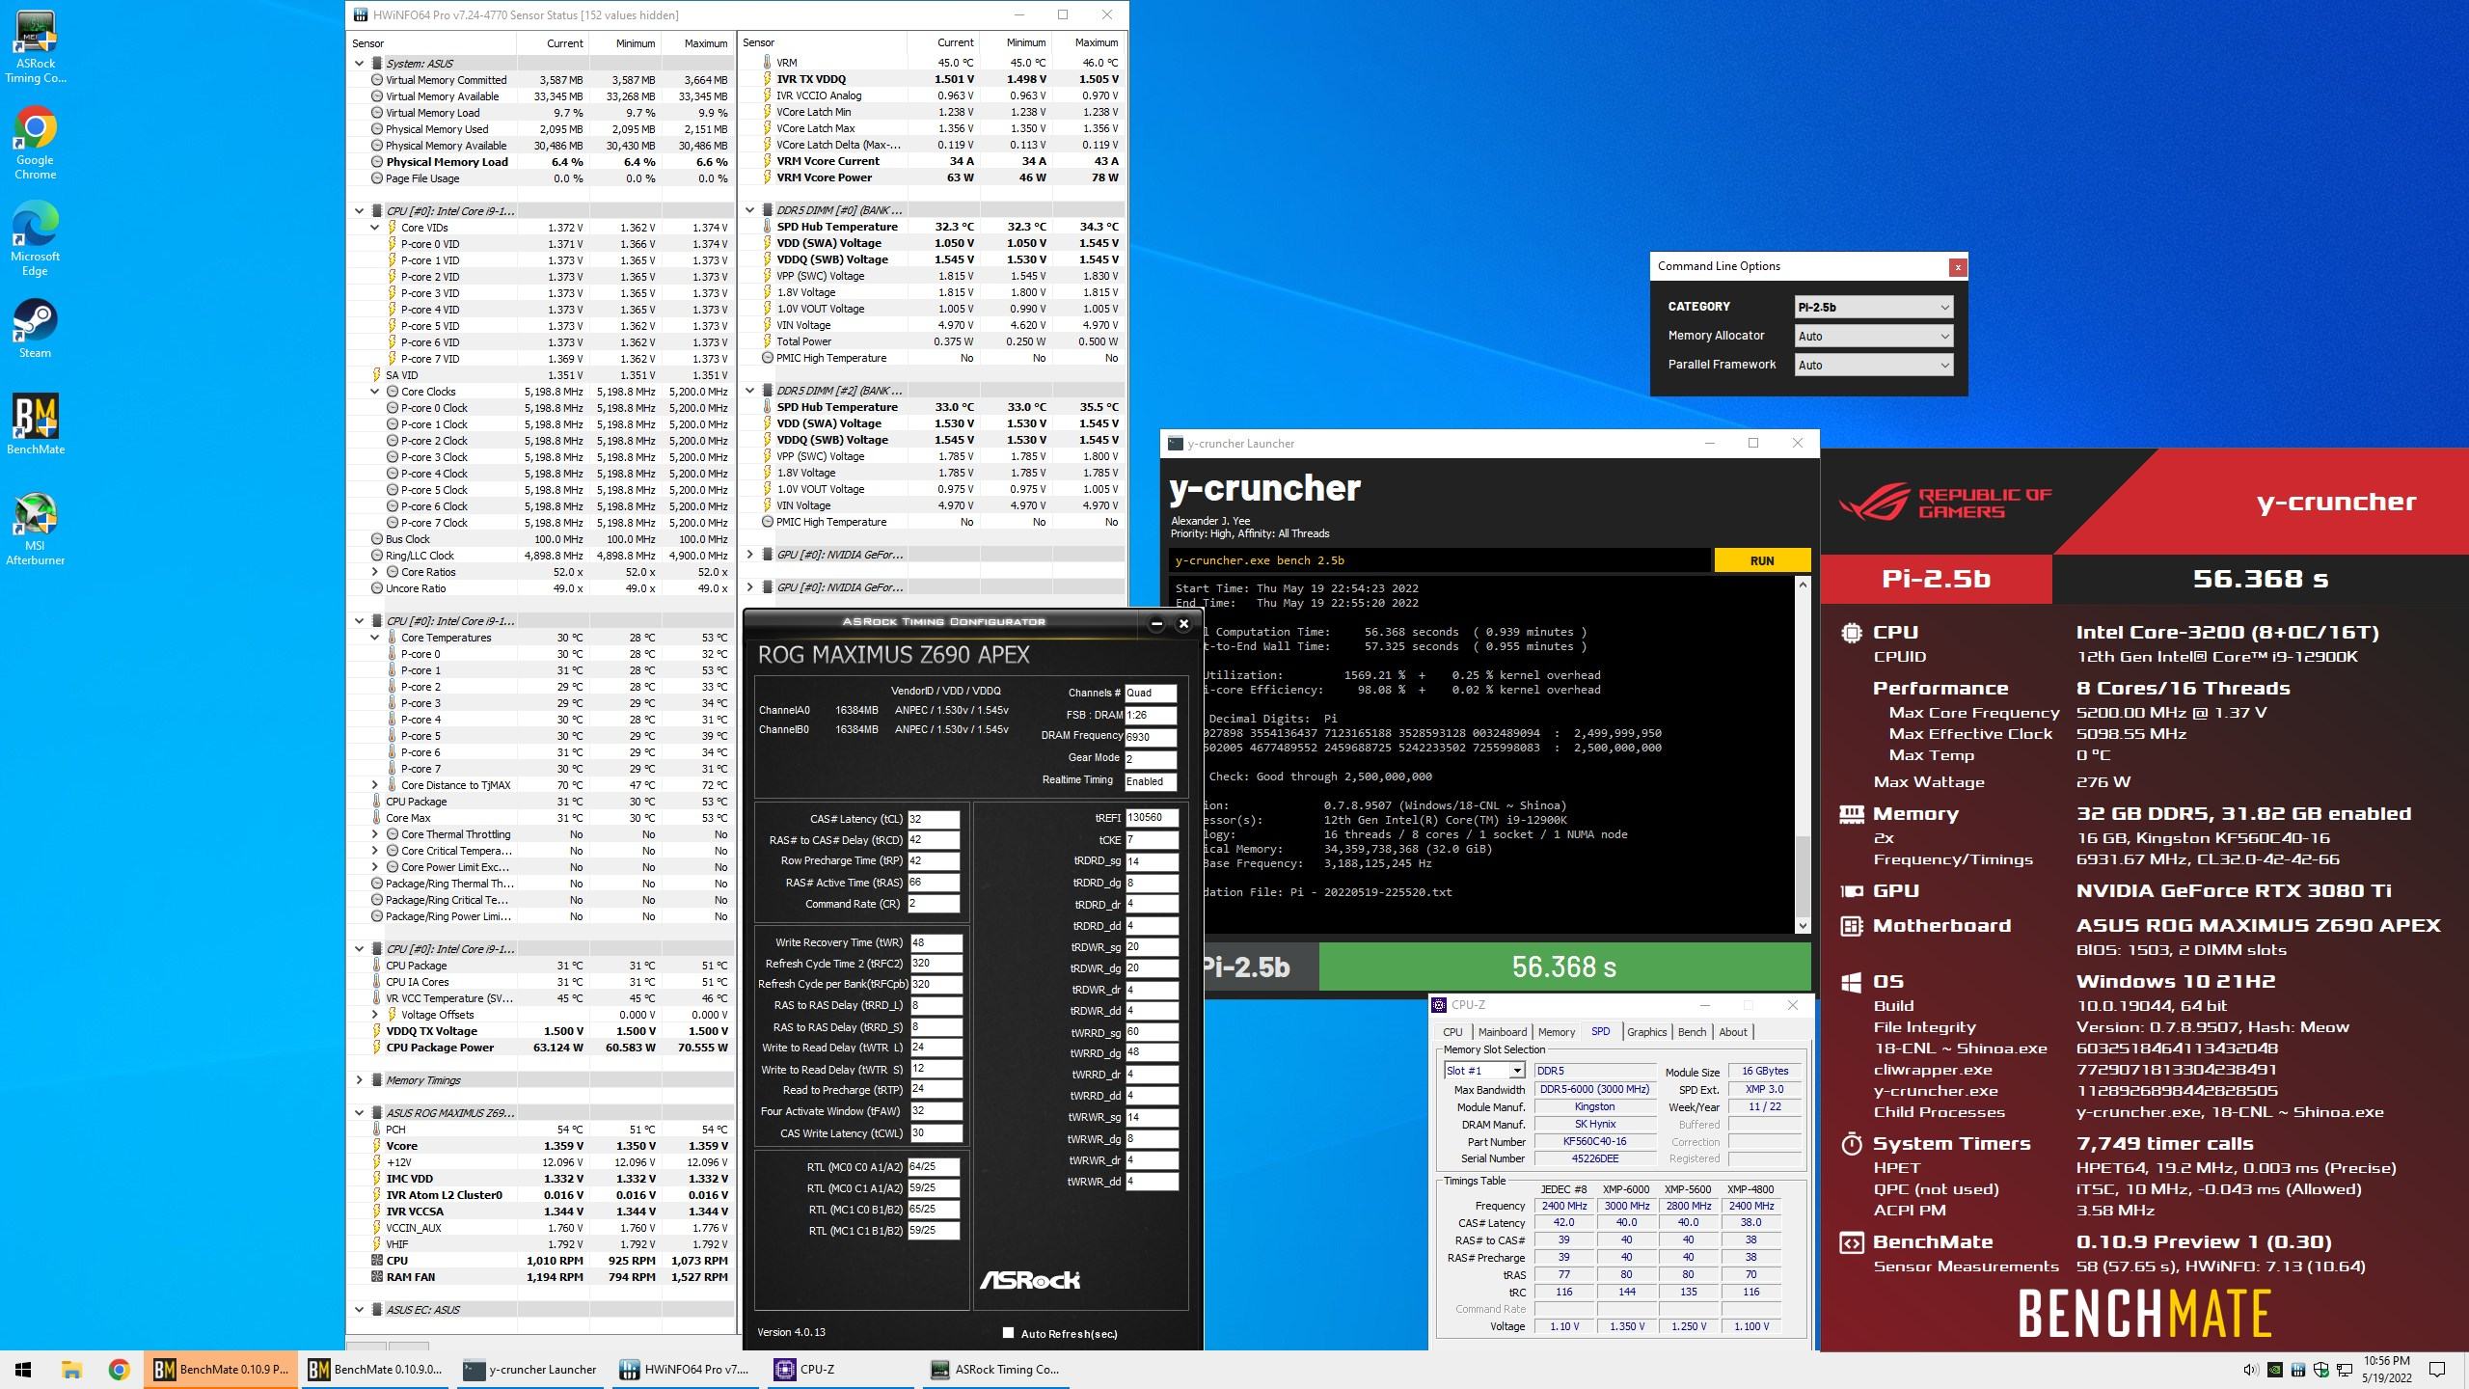Click HWiNFO right pane Current column header
Viewport: 2469px width, 1389px height.
pyautogui.click(x=942, y=43)
